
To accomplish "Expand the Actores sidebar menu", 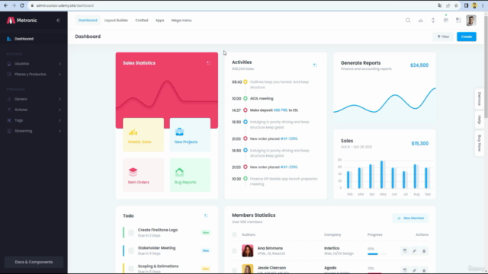I will pyautogui.click(x=34, y=110).
